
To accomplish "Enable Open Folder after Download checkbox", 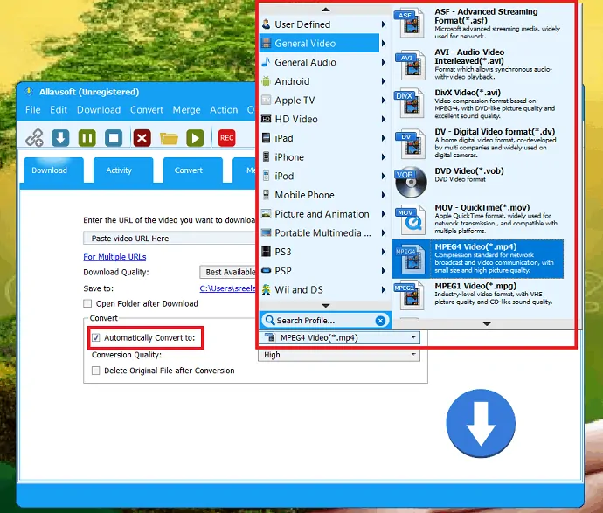I will [x=87, y=303].
